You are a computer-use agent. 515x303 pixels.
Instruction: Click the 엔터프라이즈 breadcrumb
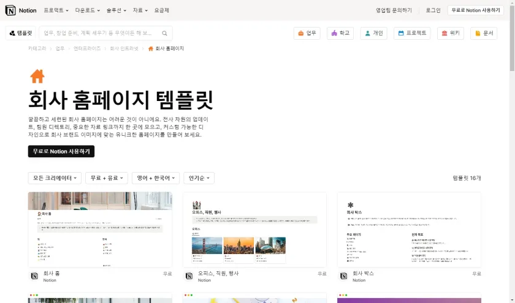coord(87,48)
